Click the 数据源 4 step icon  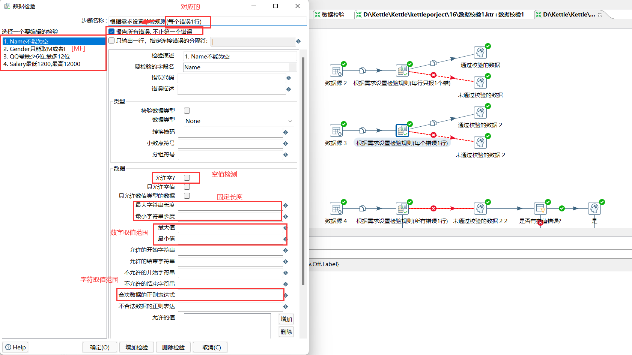click(336, 208)
